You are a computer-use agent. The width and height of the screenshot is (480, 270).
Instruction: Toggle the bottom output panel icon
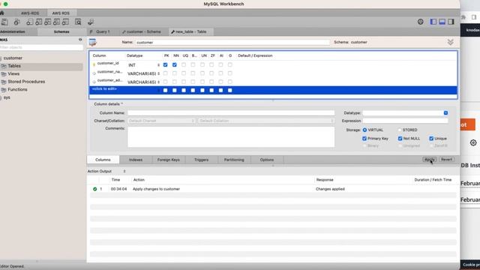coord(442,22)
